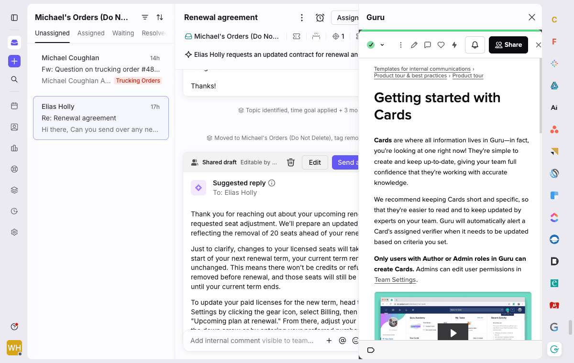Viewport: 574px width, 363px height.
Task: Snooze the conversation with the alarm clock icon
Action: (x=320, y=17)
